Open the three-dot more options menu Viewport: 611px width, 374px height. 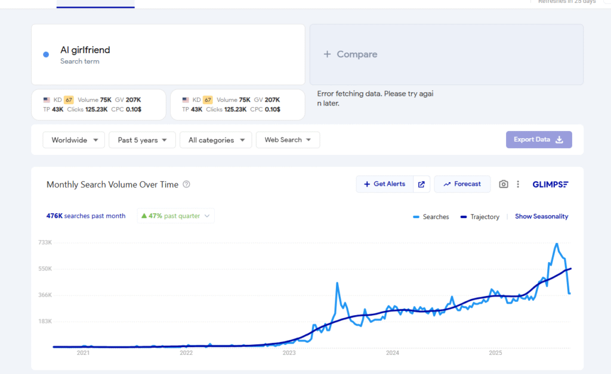(x=518, y=185)
